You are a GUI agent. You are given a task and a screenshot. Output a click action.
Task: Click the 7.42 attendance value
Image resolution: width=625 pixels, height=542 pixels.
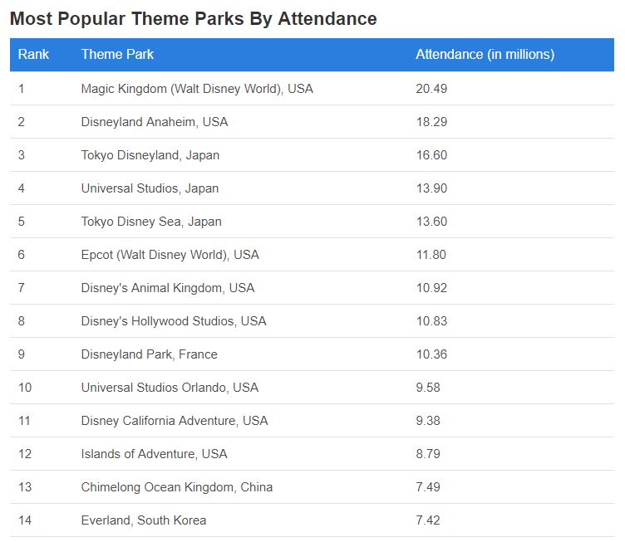click(x=428, y=520)
